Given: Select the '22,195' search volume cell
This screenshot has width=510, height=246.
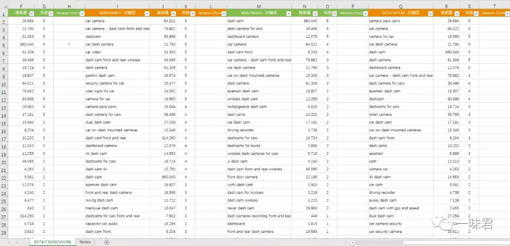Looking at the screenshot, I should click(x=305, y=177).
